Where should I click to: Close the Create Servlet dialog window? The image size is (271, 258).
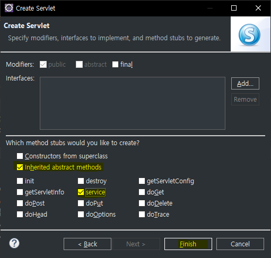[258, 8]
